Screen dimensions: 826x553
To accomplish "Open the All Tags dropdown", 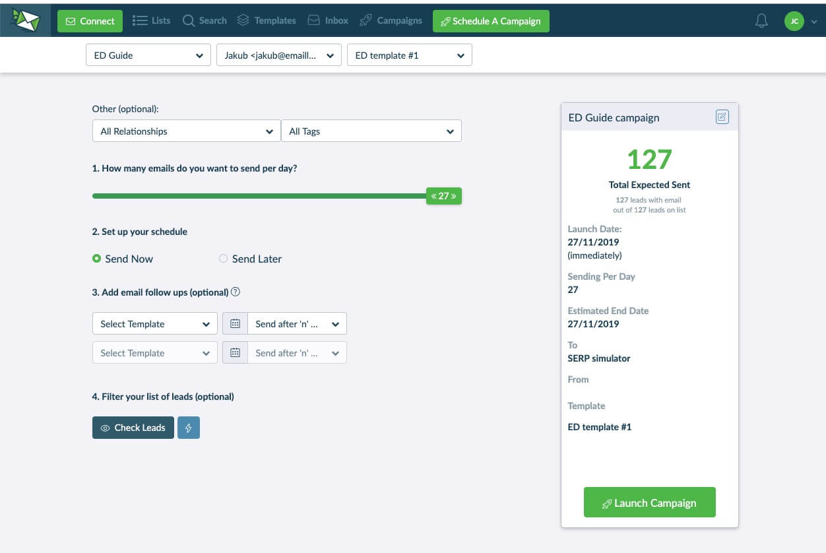I will point(371,131).
